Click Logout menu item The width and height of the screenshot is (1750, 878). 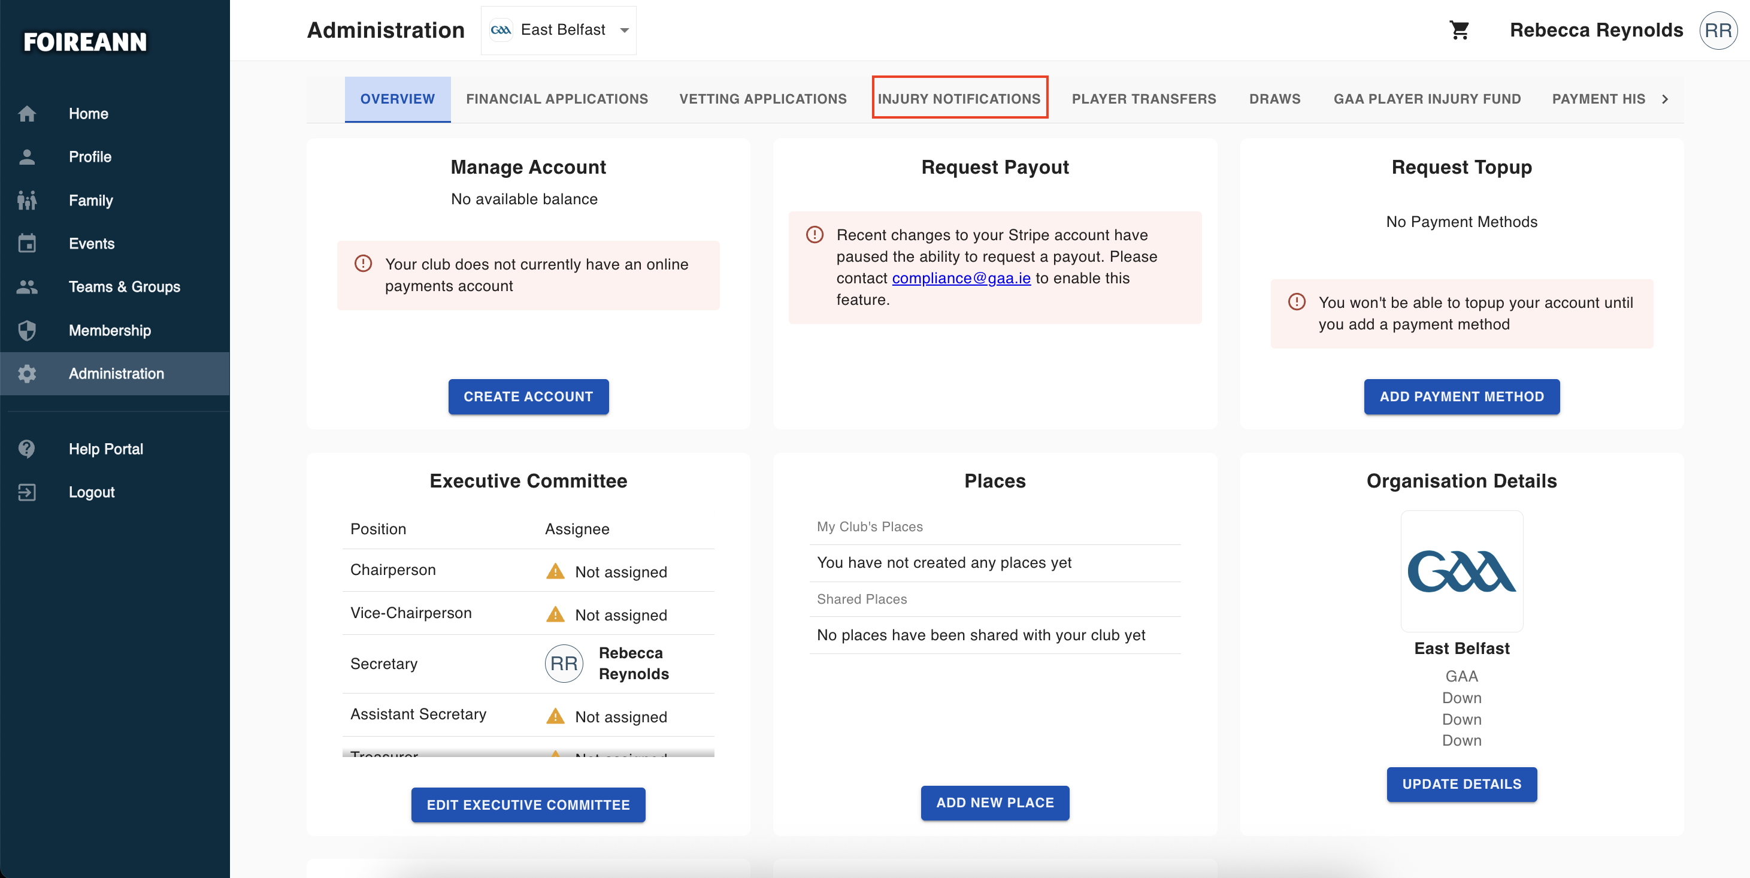pos(115,492)
